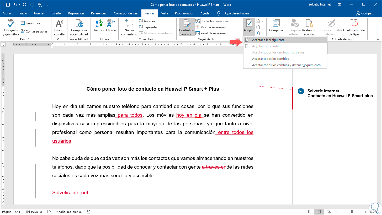Select Aceptar e ir al siguiente

pos(268,40)
